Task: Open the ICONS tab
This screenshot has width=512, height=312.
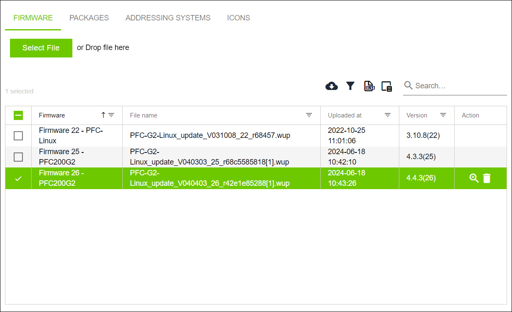Action: point(238,18)
